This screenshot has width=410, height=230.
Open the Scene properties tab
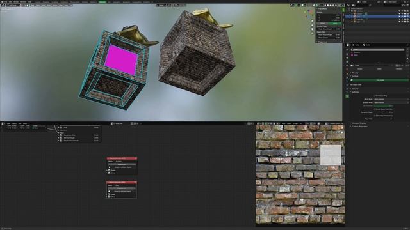pyautogui.click(x=347, y=65)
